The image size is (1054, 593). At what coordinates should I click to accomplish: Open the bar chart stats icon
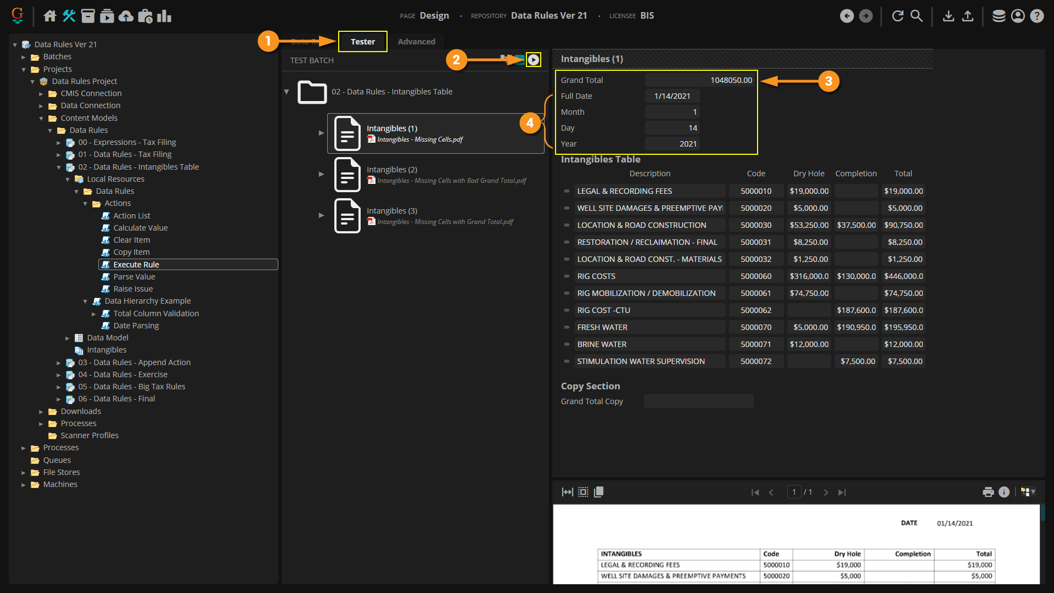pos(164,16)
